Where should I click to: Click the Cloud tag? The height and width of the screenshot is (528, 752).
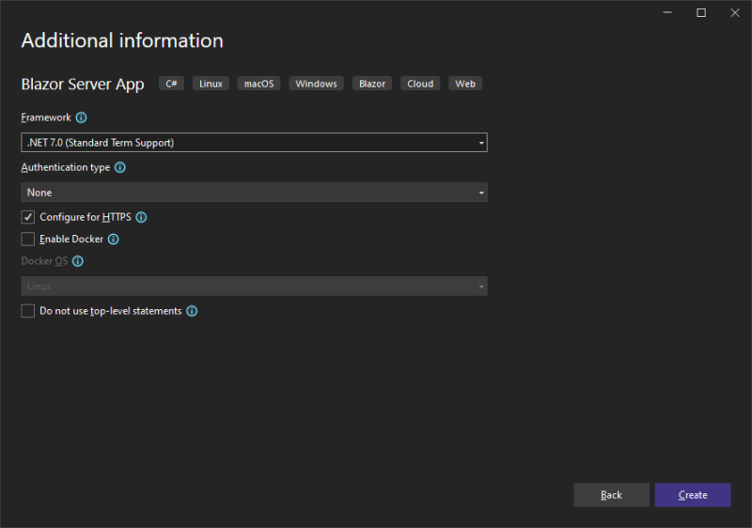[420, 84]
